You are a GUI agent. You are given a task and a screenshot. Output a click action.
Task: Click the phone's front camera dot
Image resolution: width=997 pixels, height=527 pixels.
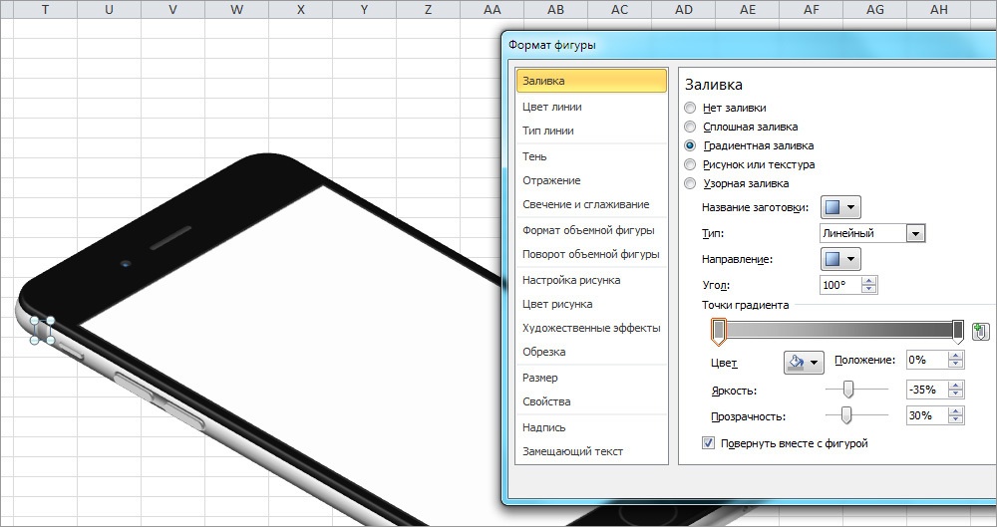pyautogui.click(x=126, y=263)
